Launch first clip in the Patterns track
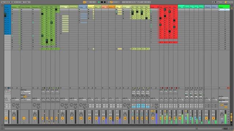Viewport: 234px width, 131px height. tap(12, 10)
